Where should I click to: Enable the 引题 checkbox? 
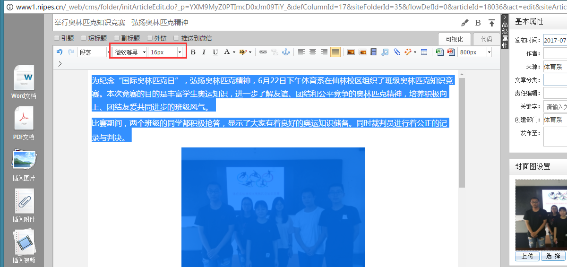point(57,38)
